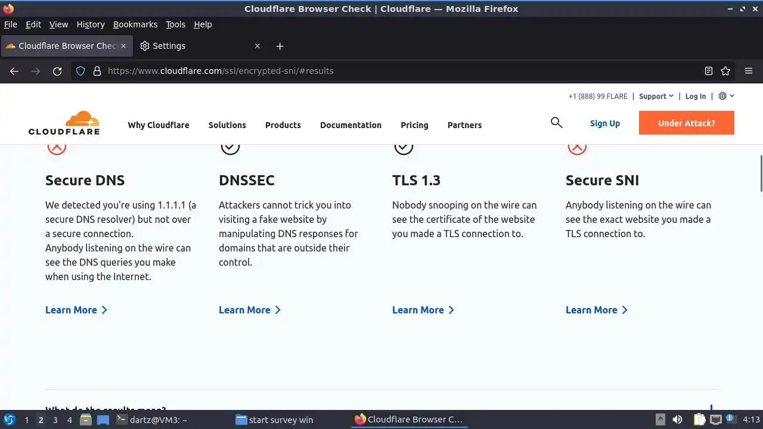The image size is (763, 429).
Task: Switch to workspace 4 in taskbar
Action: [x=69, y=420]
